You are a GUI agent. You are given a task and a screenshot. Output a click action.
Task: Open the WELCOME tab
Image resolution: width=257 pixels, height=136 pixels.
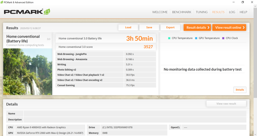160,12
